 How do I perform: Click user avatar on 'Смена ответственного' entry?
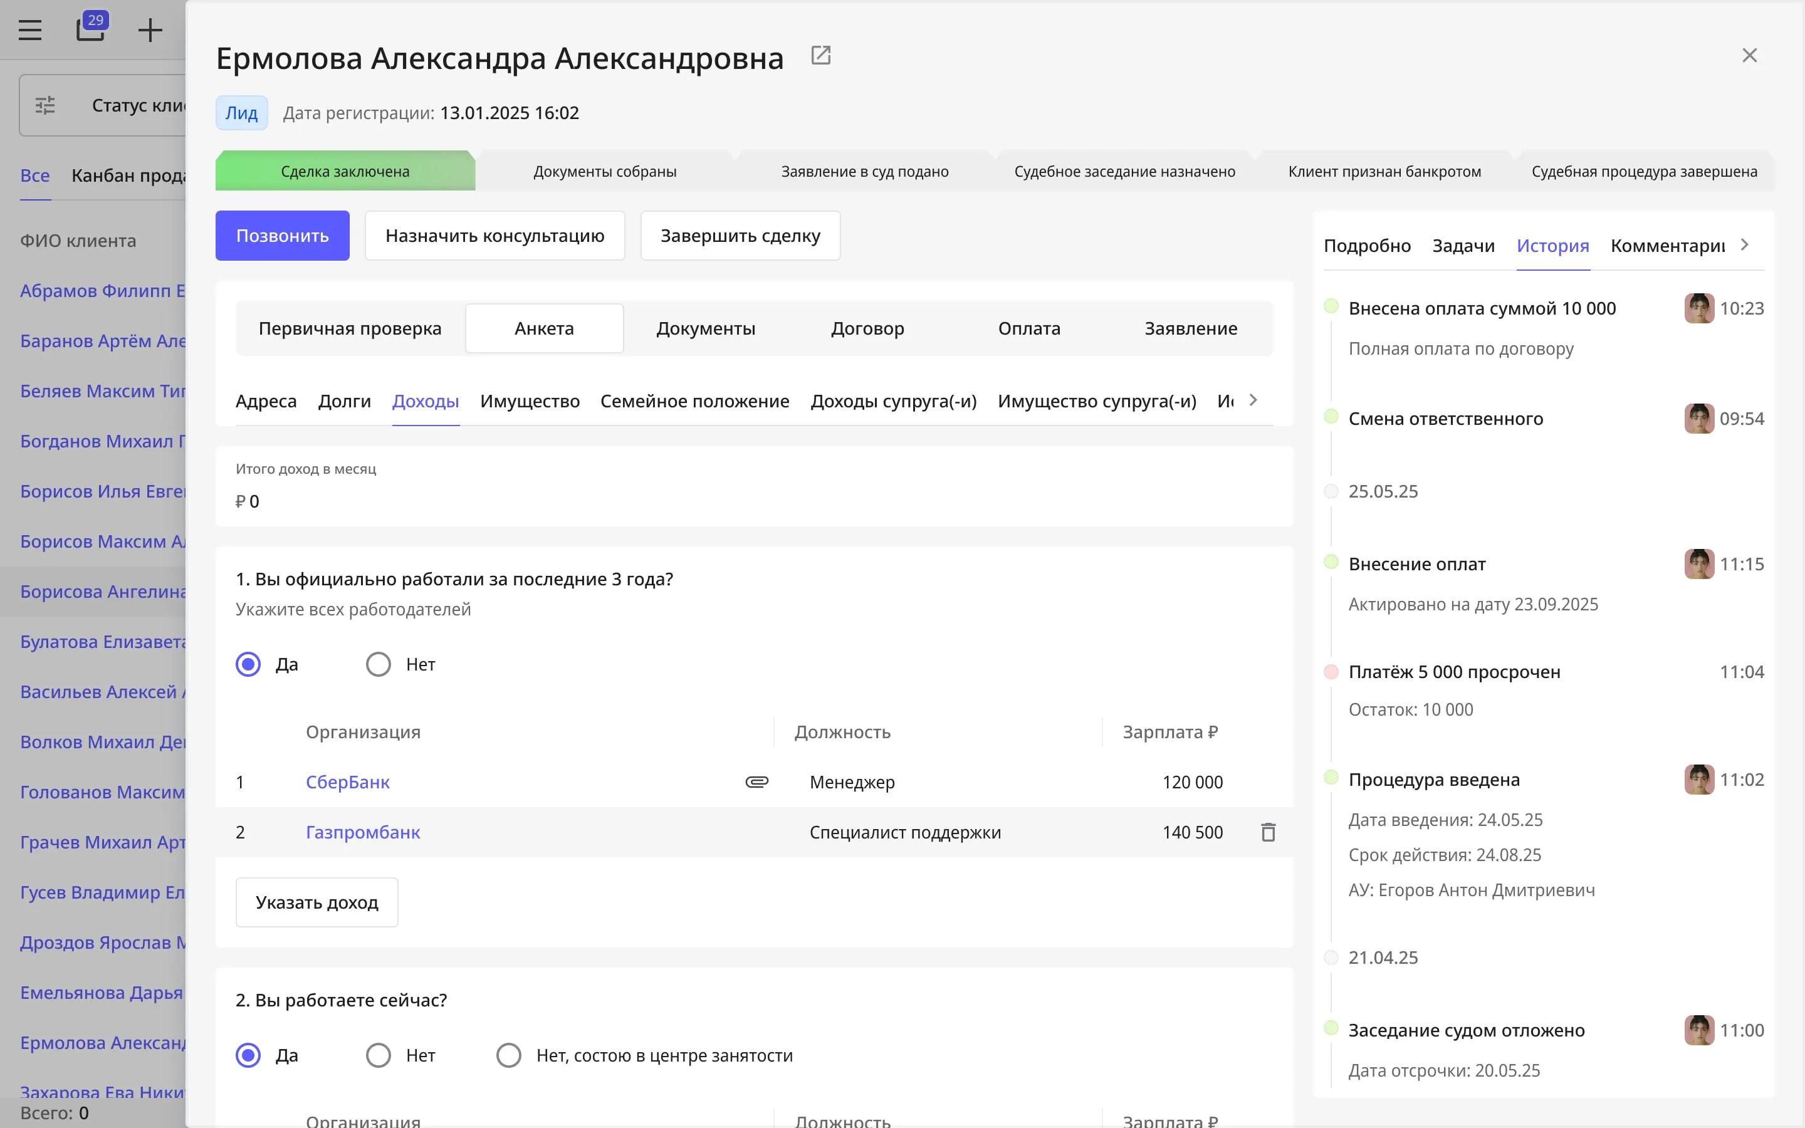point(1698,419)
